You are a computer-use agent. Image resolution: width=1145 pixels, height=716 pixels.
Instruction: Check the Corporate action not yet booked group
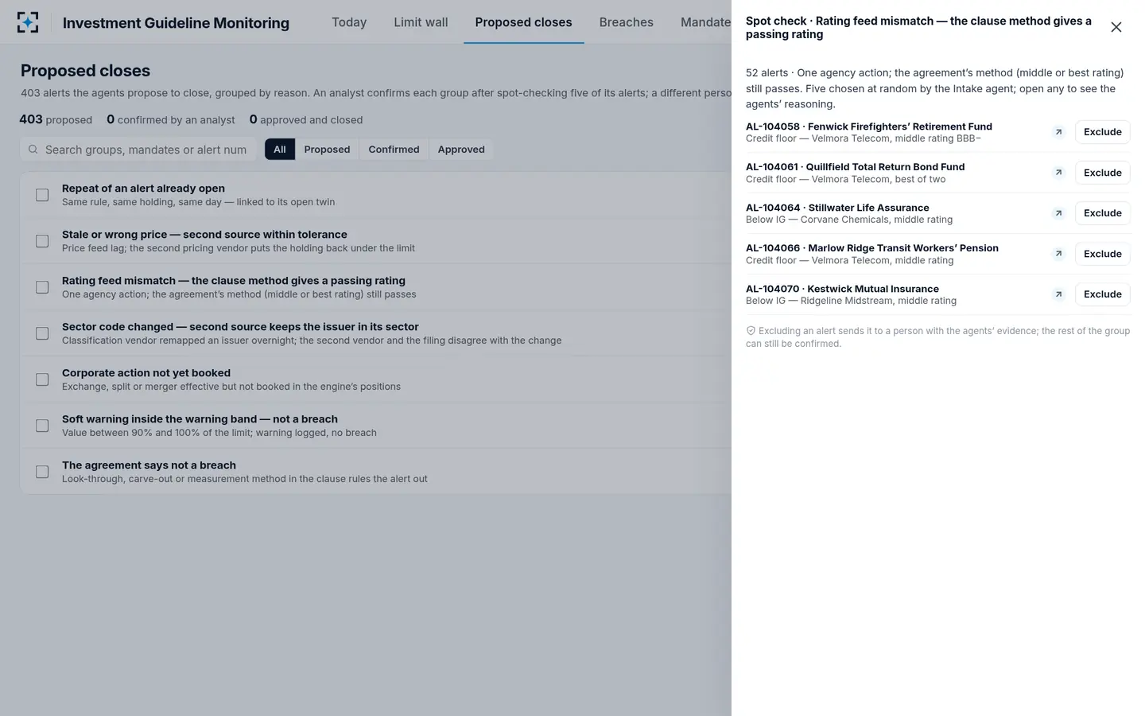42,379
